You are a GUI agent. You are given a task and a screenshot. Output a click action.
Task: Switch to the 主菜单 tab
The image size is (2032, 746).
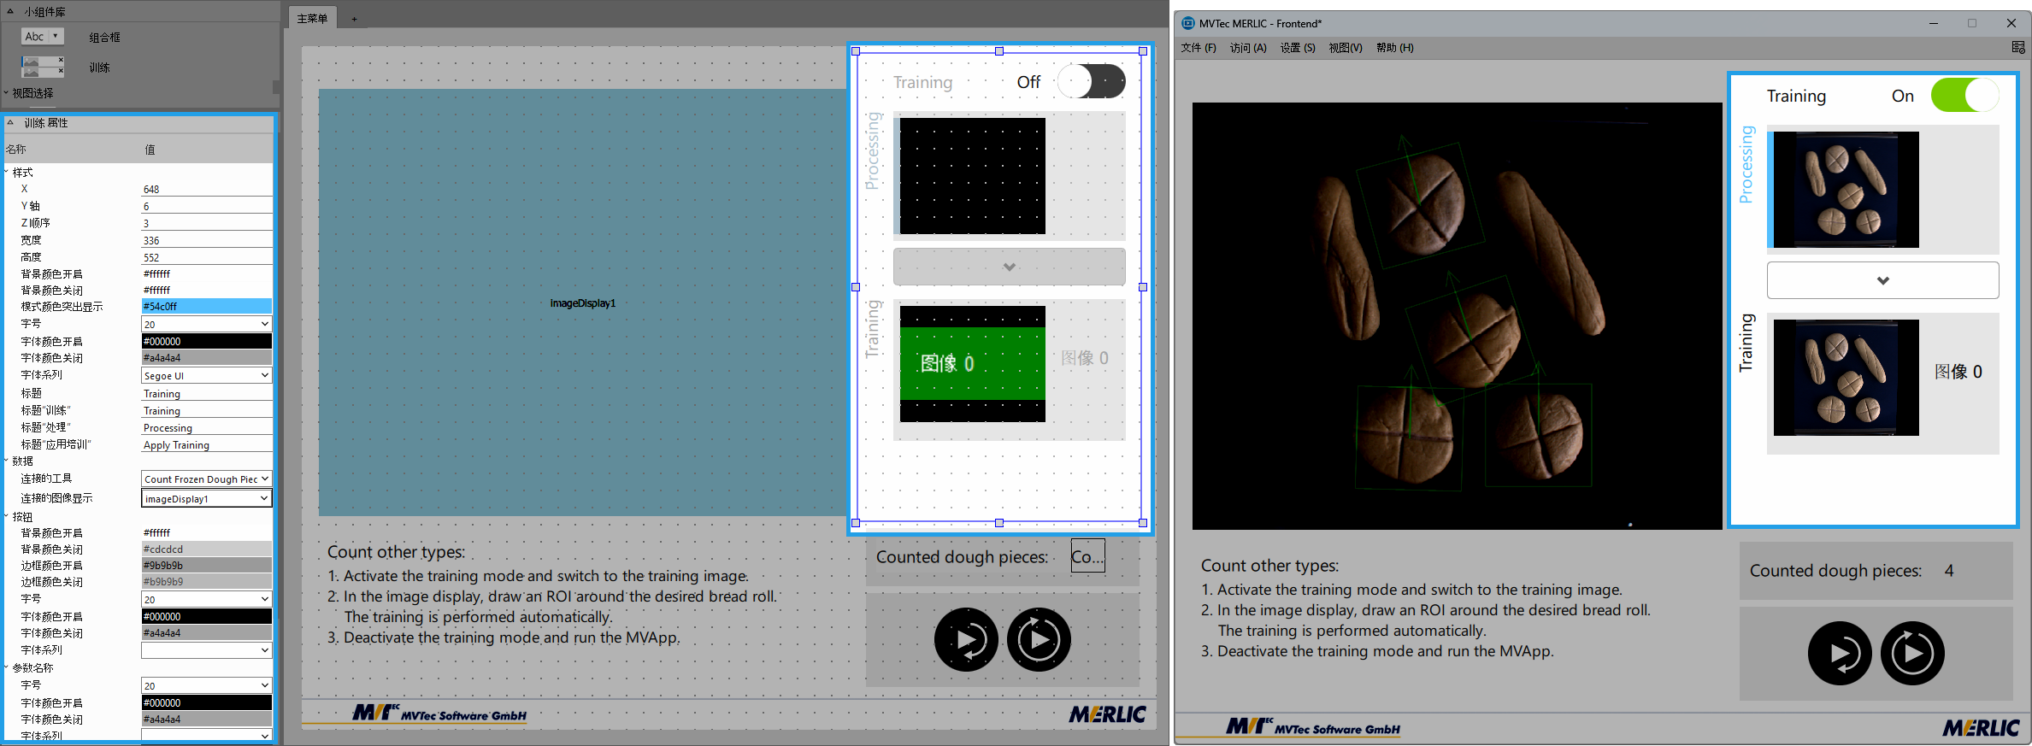pos(312,19)
